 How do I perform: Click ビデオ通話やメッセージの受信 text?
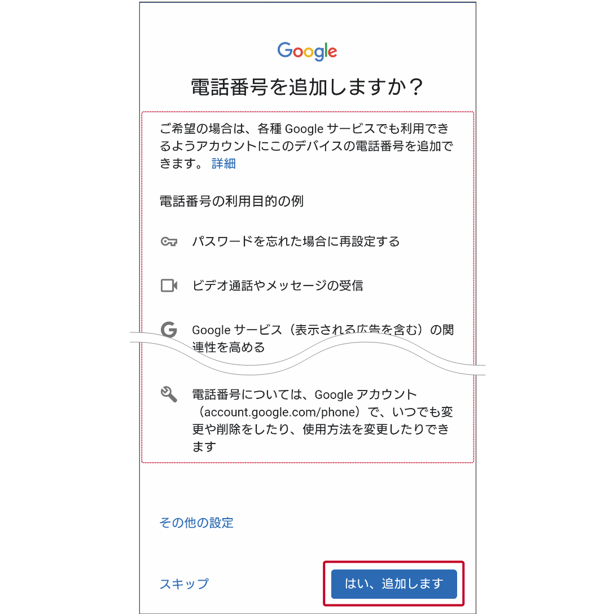click(278, 286)
